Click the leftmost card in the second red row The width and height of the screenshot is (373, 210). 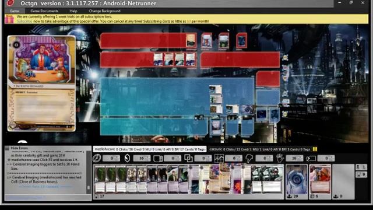point(158,60)
